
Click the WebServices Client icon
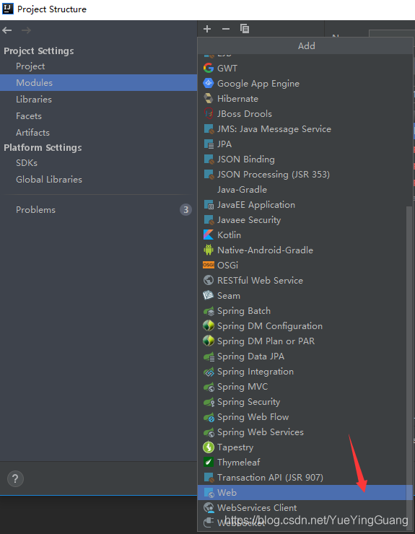click(x=208, y=507)
